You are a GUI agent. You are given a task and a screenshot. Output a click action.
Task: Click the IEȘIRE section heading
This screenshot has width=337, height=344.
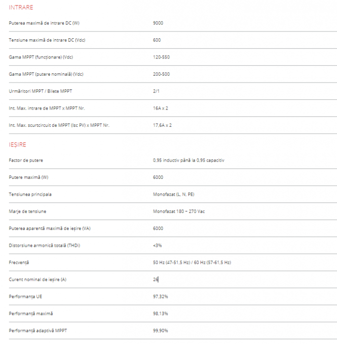18,144
